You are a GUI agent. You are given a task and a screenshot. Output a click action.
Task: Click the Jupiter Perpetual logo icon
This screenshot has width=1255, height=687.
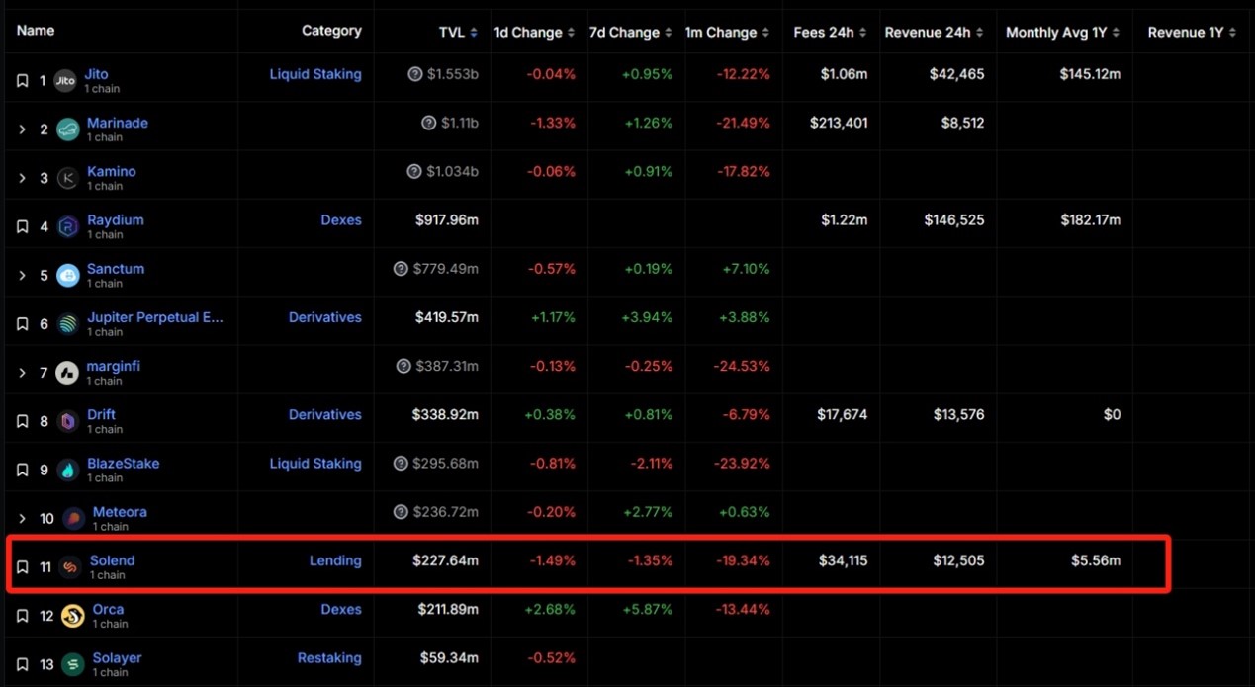click(67, 324)
